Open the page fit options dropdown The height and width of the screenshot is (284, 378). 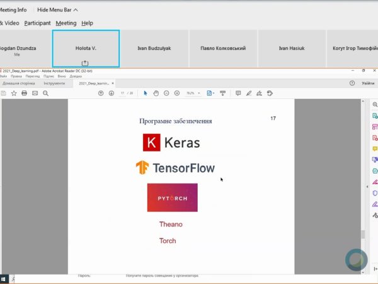pyautogui.click(x=211, y=93)
